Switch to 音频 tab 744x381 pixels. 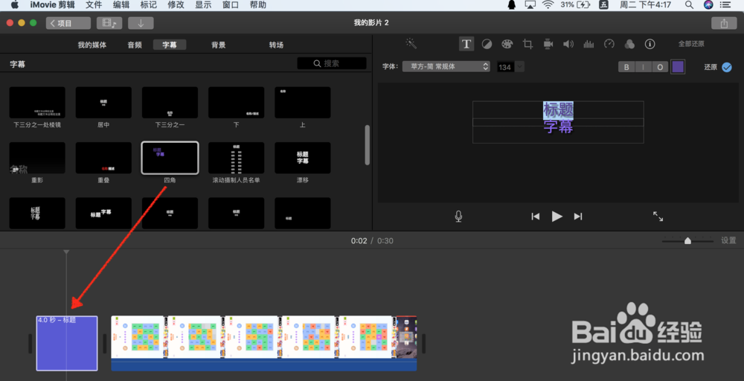[135, 45]
